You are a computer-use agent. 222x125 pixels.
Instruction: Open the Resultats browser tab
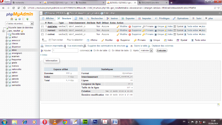(90, 2)
